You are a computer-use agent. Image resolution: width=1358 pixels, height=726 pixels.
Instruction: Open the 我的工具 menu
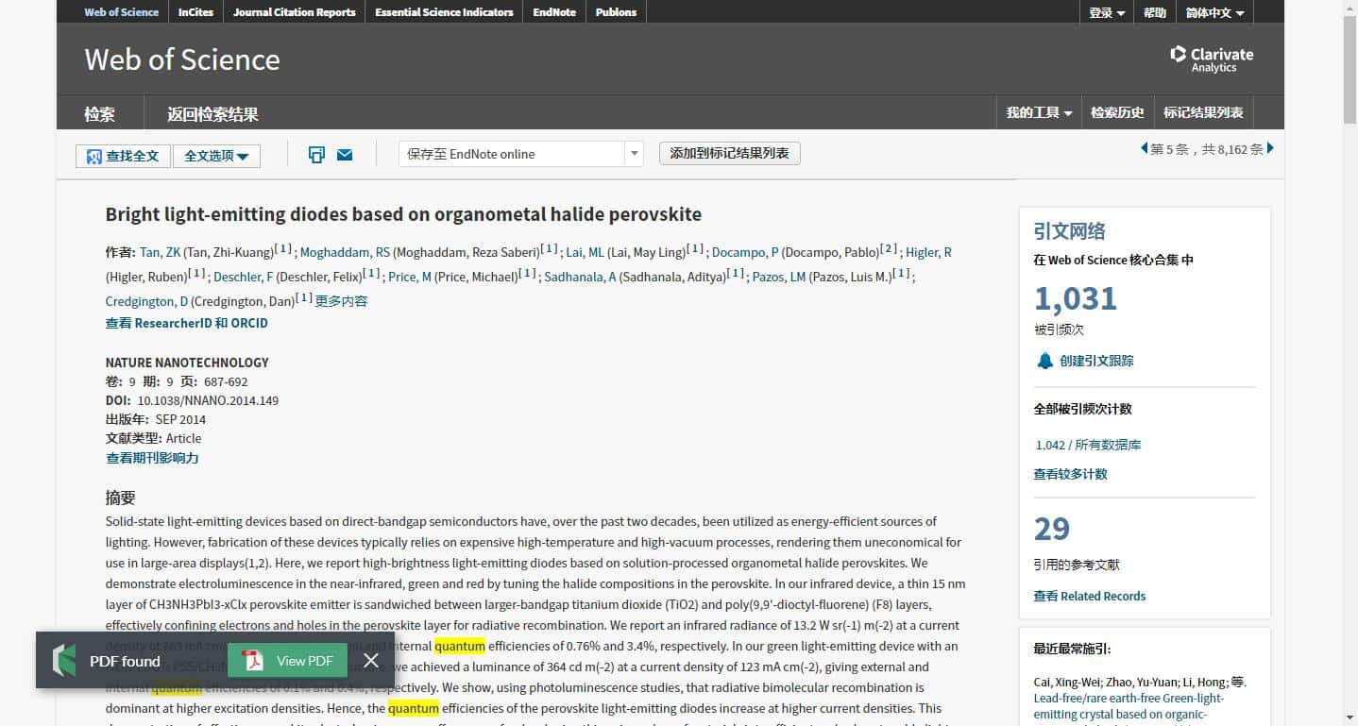coord(1039,112)
